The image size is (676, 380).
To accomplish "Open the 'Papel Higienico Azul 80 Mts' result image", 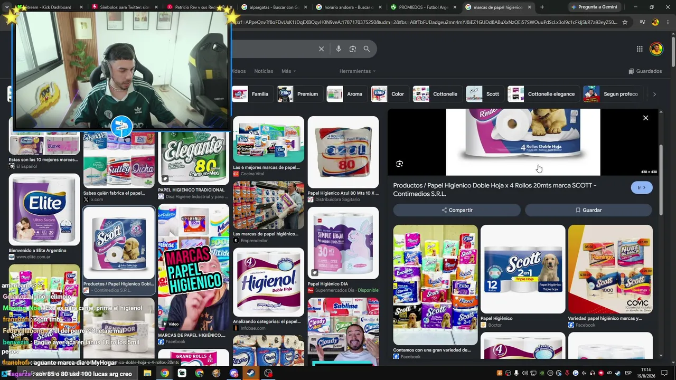I will [x=343, y=152].
